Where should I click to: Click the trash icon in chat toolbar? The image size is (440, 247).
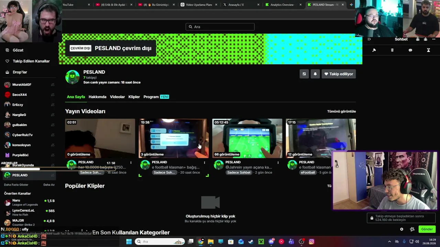392,50
